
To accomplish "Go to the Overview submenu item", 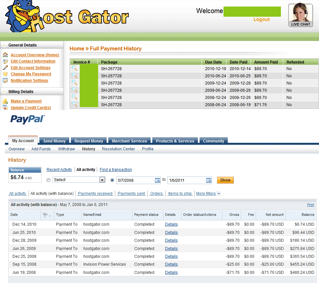I will [x=16, y=149].
